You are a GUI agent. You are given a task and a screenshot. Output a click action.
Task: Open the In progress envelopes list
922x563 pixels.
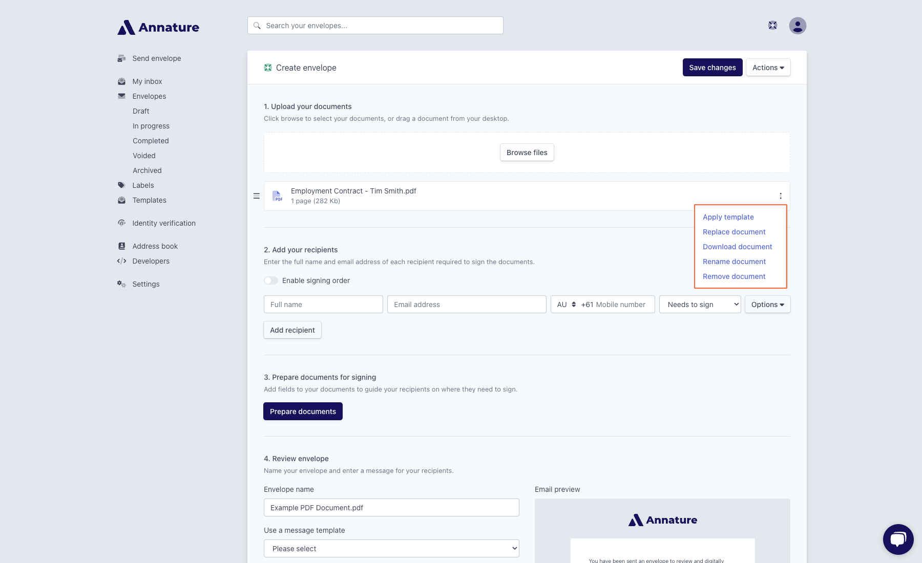click(x=151, y=126)
